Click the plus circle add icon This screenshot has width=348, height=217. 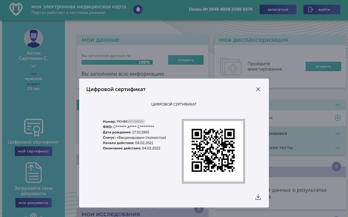(x=338, y=118)
